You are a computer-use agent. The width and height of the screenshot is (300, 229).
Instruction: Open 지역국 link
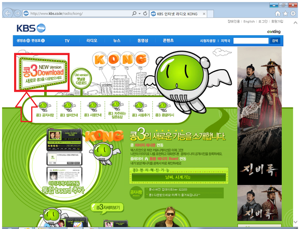225,41
